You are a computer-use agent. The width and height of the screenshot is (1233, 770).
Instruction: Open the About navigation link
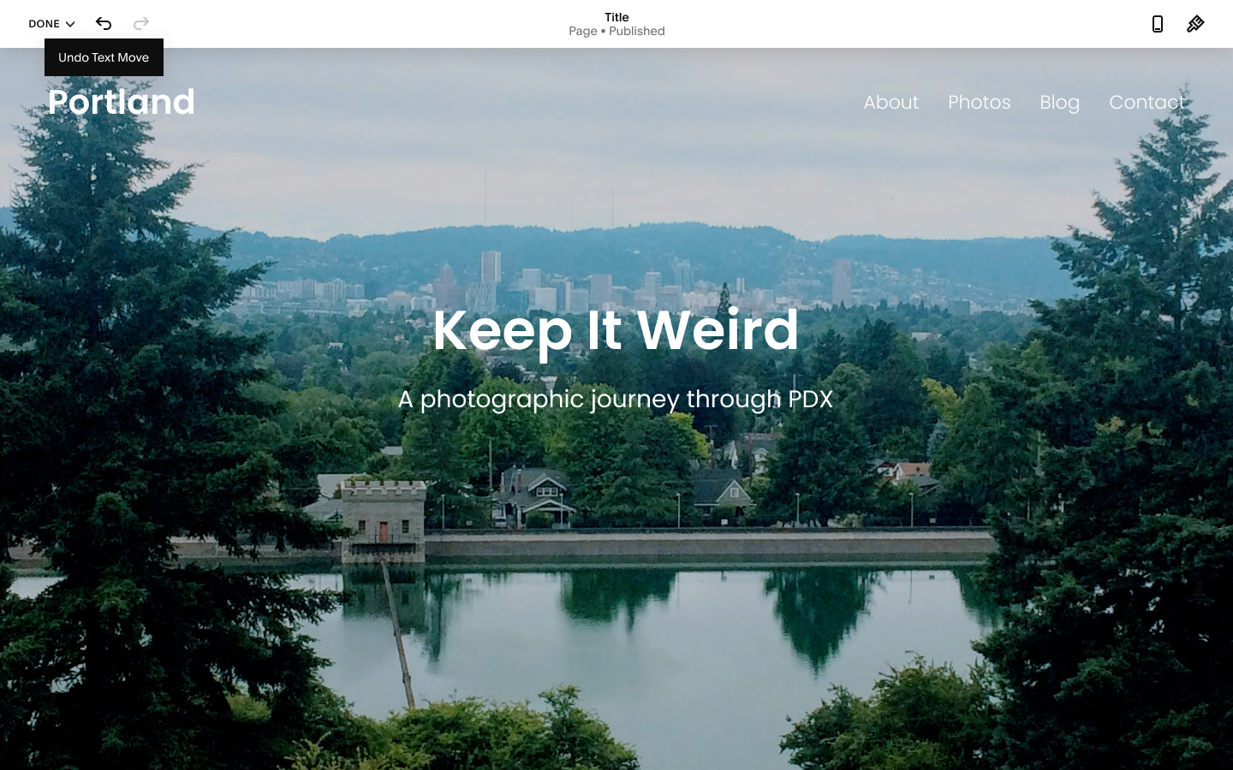click(x=890, y=102)
